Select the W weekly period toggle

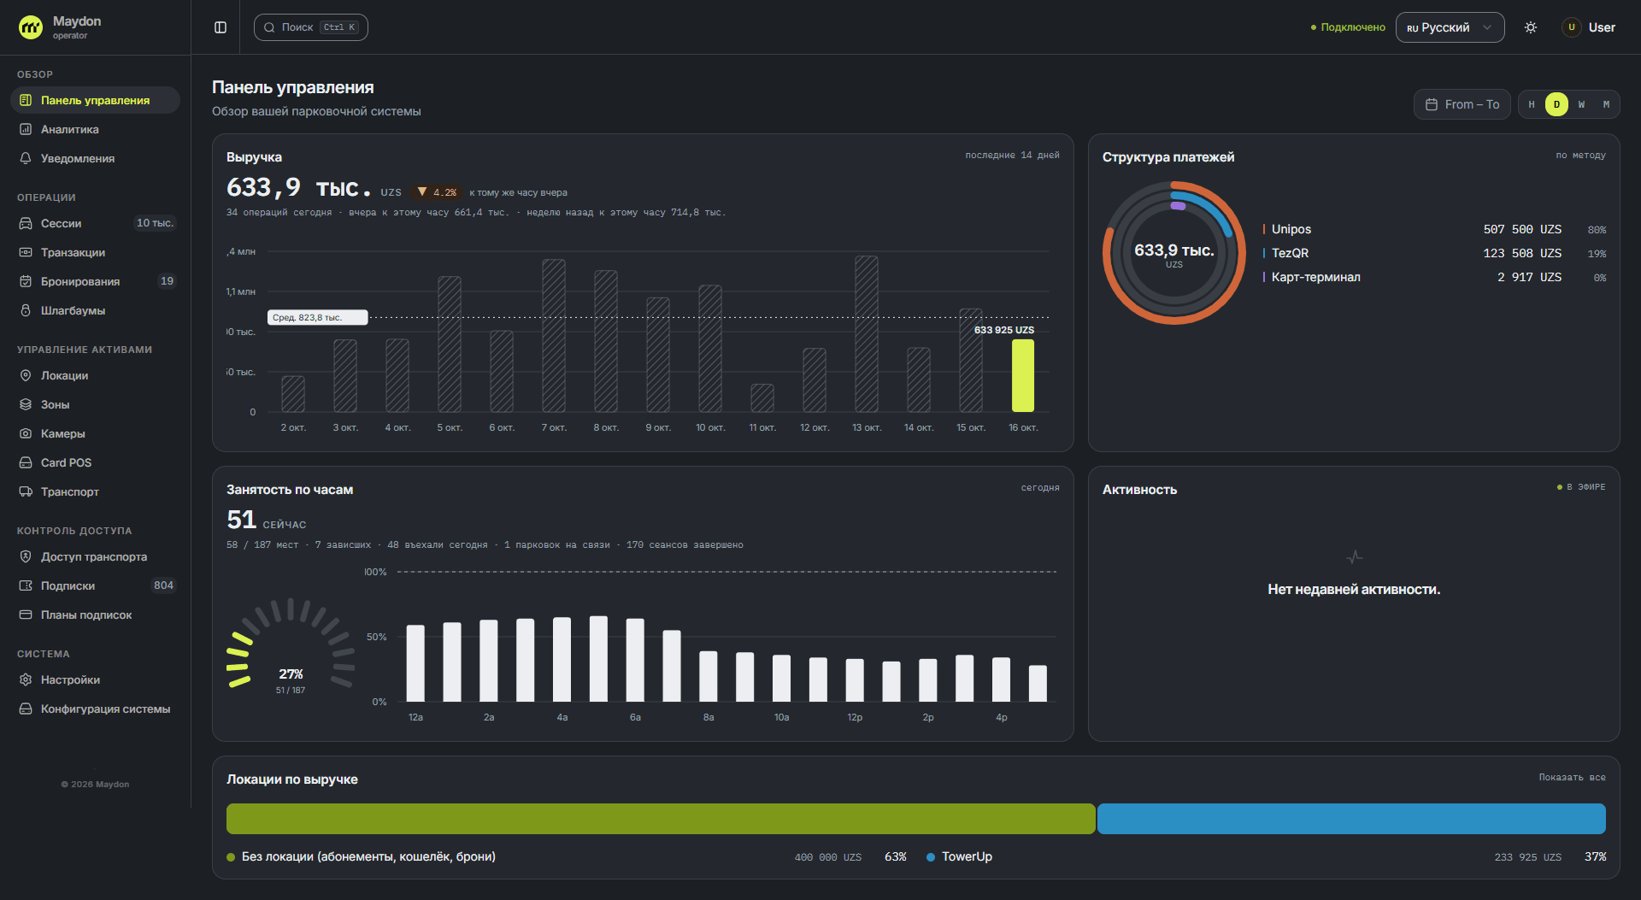coord(1581,104)
